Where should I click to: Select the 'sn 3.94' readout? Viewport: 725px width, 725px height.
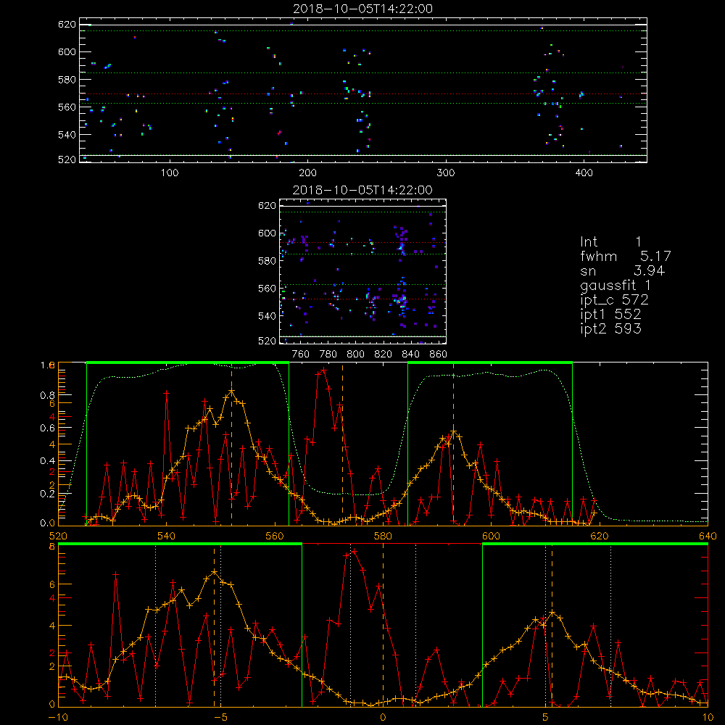point(622,270)
